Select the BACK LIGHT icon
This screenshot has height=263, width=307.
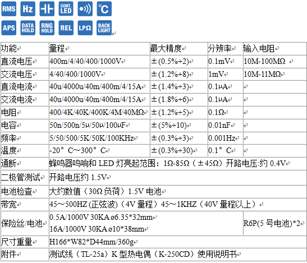click(x=104, y=28)
